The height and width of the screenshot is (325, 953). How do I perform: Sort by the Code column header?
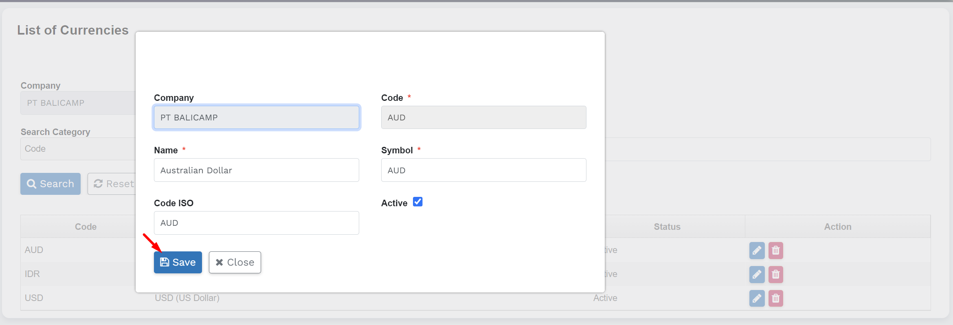pyautogui.click(x=86, y=227)
